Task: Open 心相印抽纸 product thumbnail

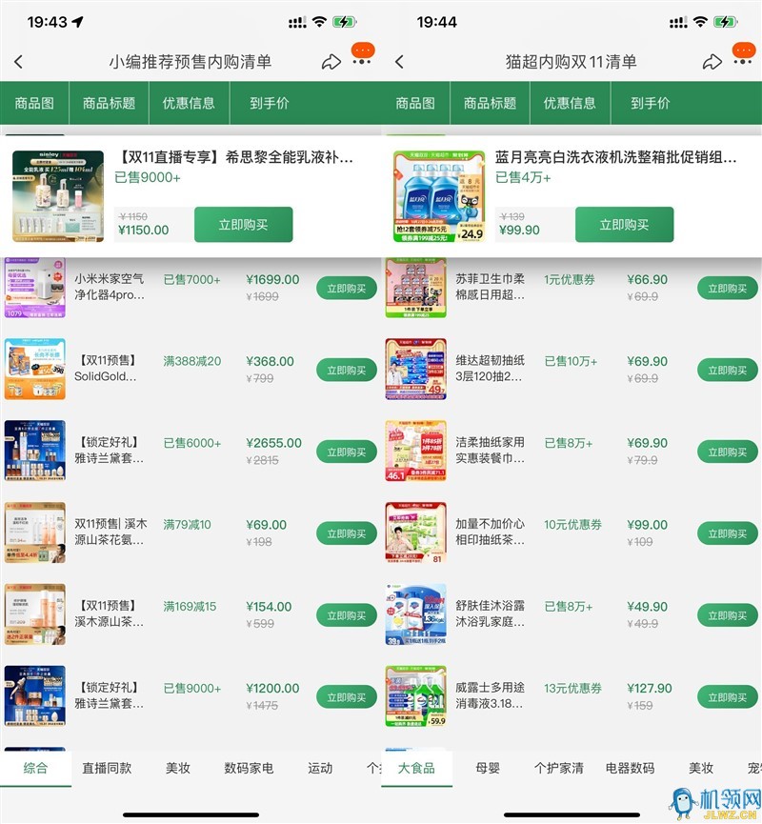Action: pos(415,533)
